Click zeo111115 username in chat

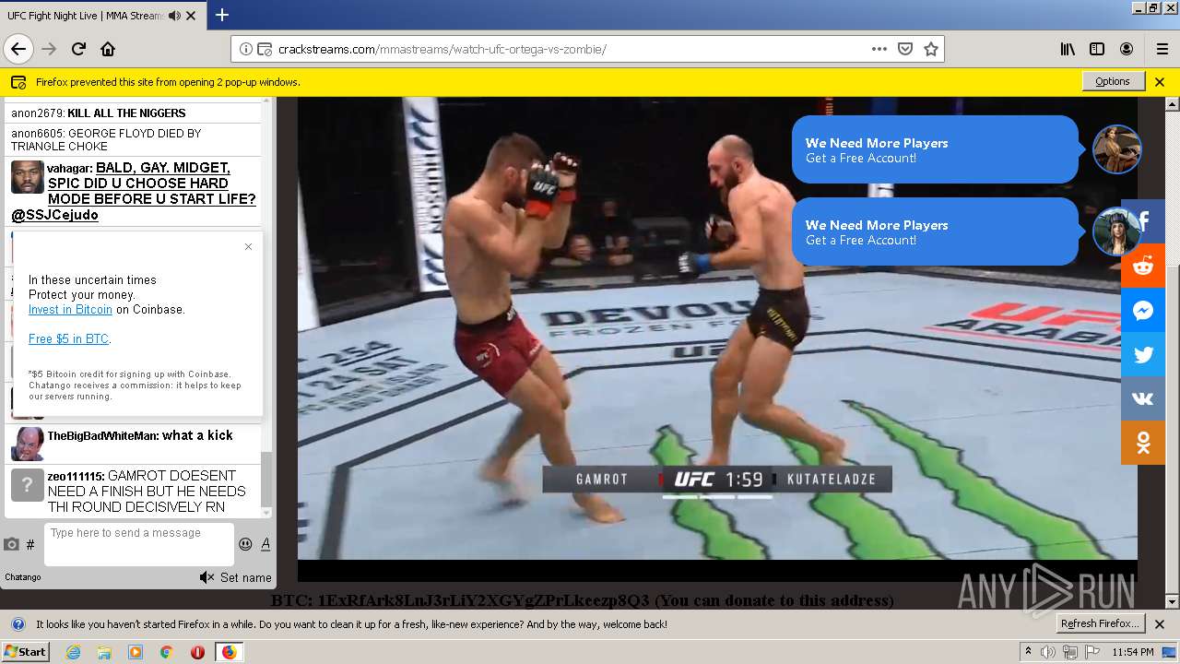coord(77,476)
